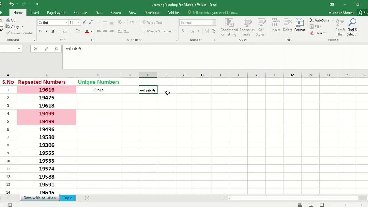This screenshot has width=368, height=207.
Task: Open the font size dropdown arrow
Action: point(79,22)
